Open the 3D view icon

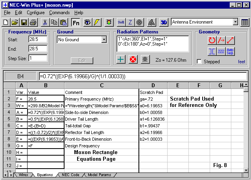click(x=164, y=22)
